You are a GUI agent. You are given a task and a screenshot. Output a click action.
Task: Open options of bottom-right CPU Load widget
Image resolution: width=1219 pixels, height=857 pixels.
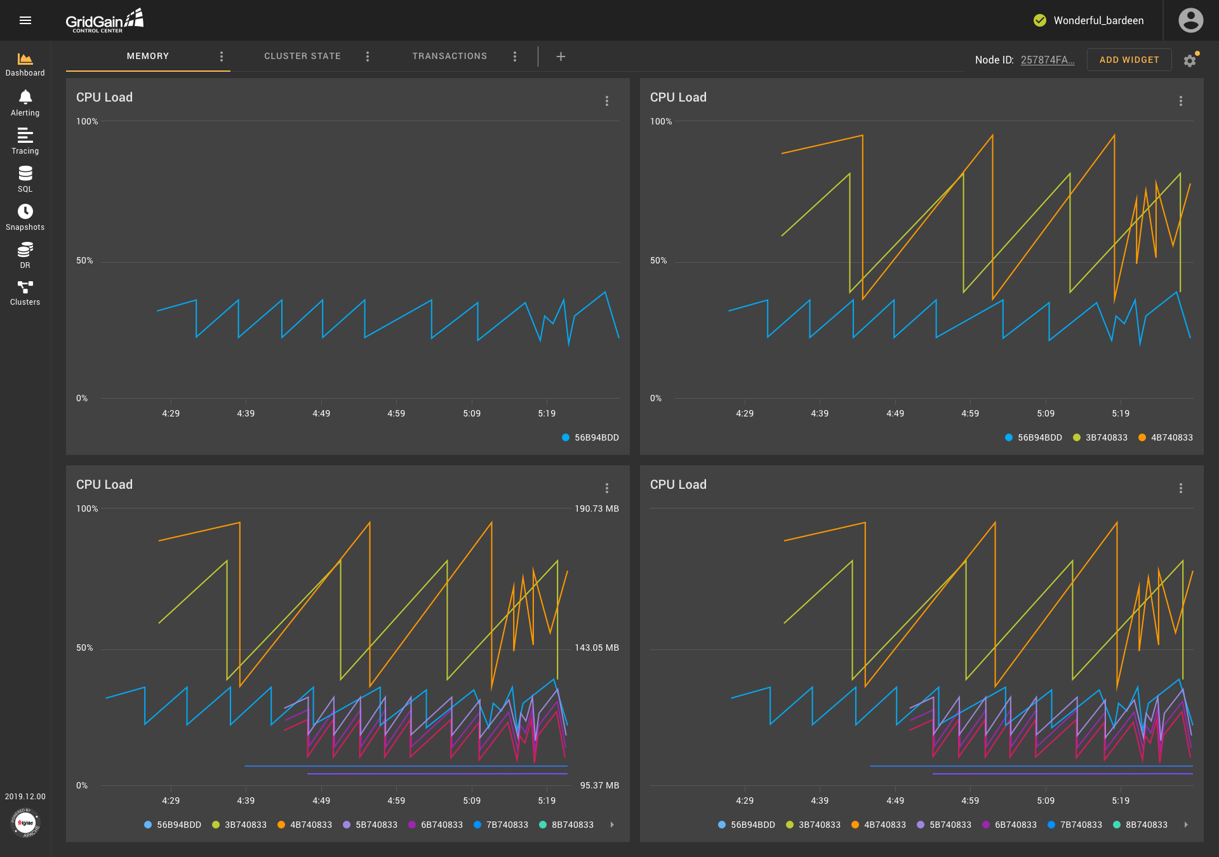click(1181, 488)
